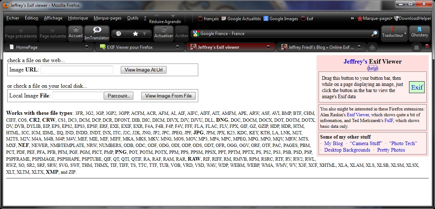Open the Jeffrey's link in the page header

(x=355, y=61)
